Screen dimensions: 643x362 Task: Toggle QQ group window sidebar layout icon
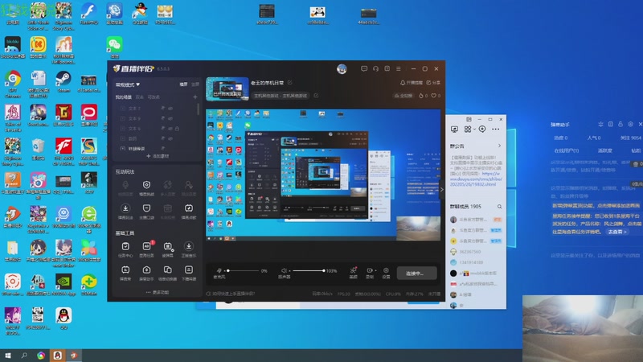469,119
